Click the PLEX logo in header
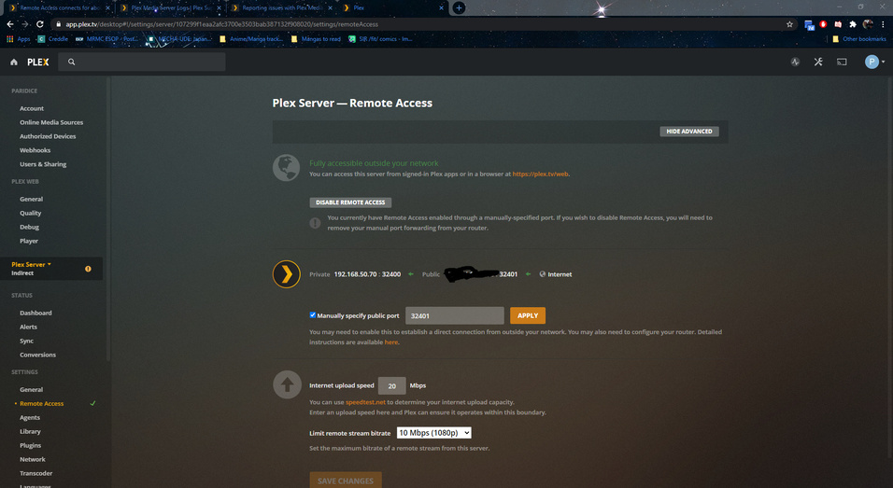 tap(38, 62)
